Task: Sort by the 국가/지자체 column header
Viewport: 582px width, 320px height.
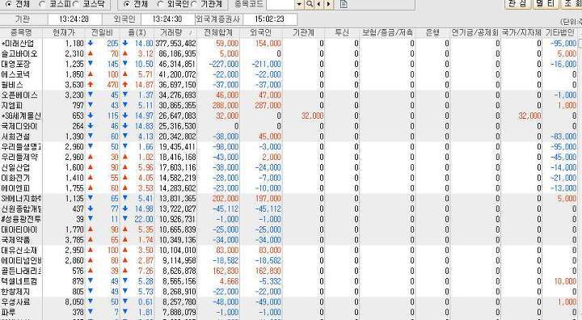Action: (x=521, y=32)
